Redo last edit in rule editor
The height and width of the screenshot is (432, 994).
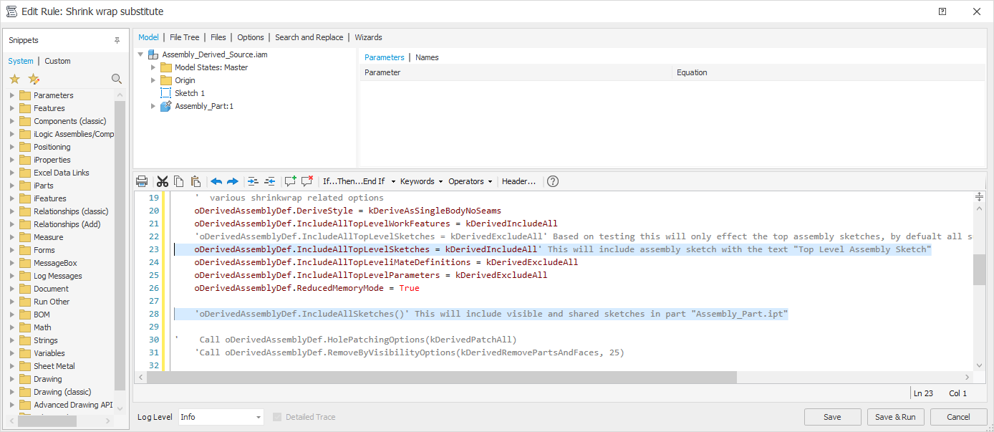[x=233, y=181]
